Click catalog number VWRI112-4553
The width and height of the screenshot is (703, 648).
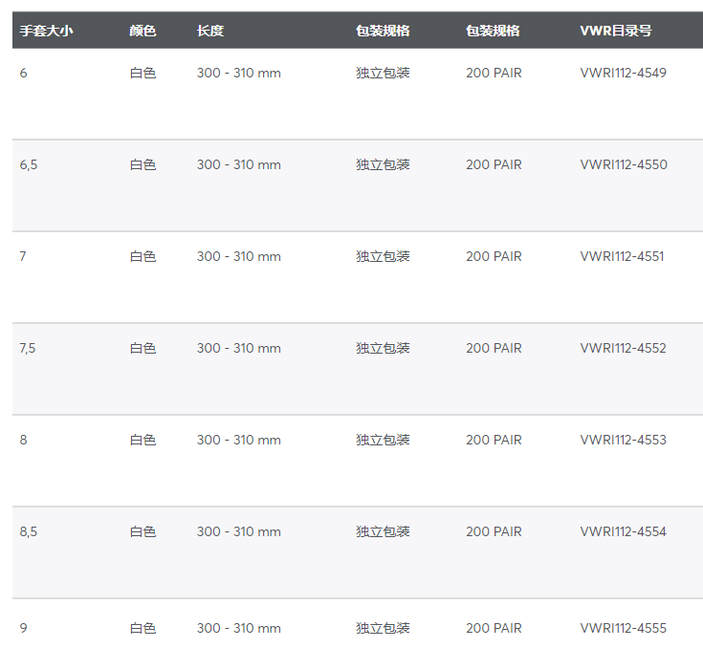coord(624,440)
